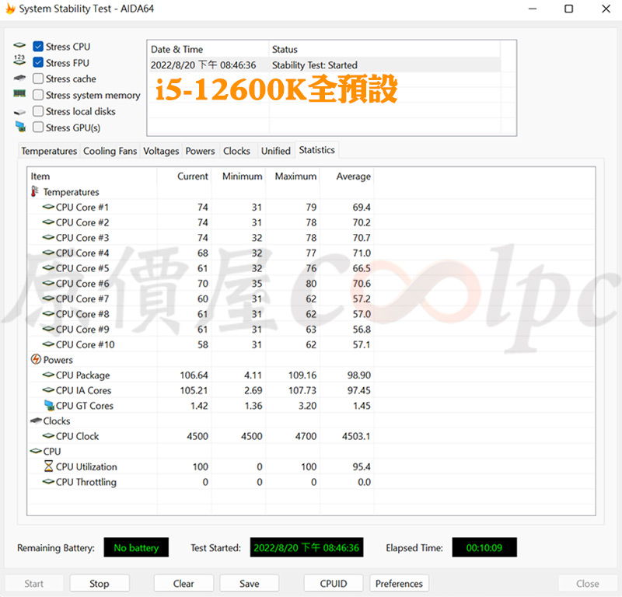Maximize the System Stability Test window
Viewport: 622px width, 597px height.
pos(569,9)
